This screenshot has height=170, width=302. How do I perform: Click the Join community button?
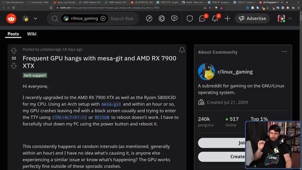point(221,143)
